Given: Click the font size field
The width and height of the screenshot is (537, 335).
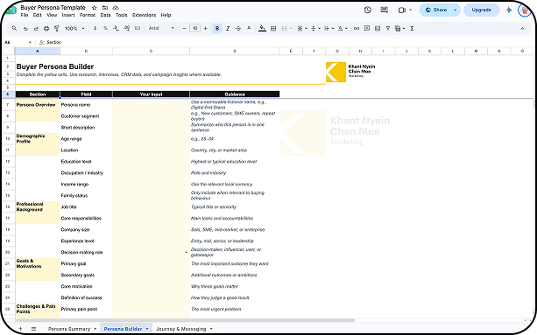Looking at the screenshot, I should click(x=194, y=28).
